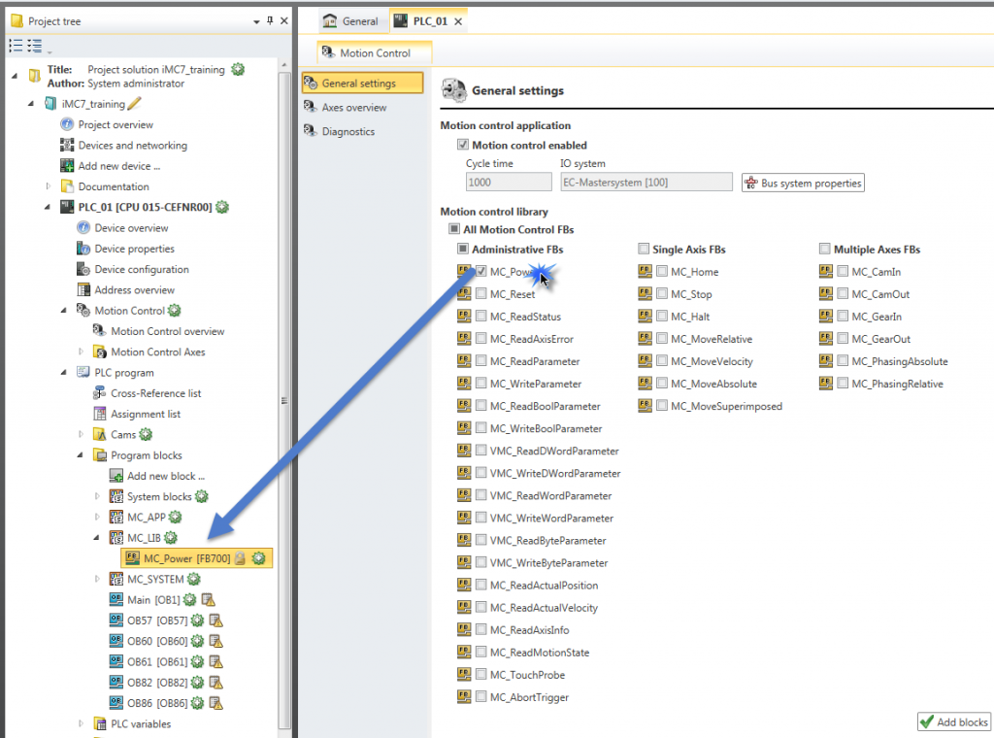994x738 pixels.
Task: Collapse the MC_LIB tree node
Action: click(97, 538)
